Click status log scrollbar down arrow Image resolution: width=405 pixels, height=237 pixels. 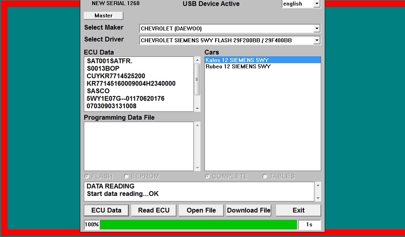click(318, 198)
